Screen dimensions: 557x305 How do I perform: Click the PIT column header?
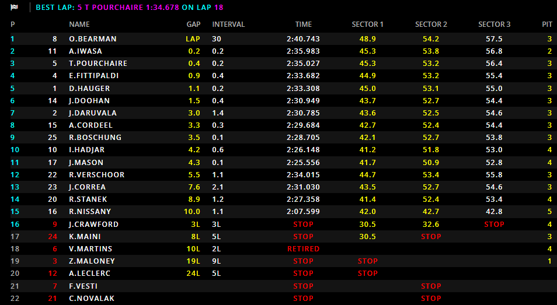(546, 24)
